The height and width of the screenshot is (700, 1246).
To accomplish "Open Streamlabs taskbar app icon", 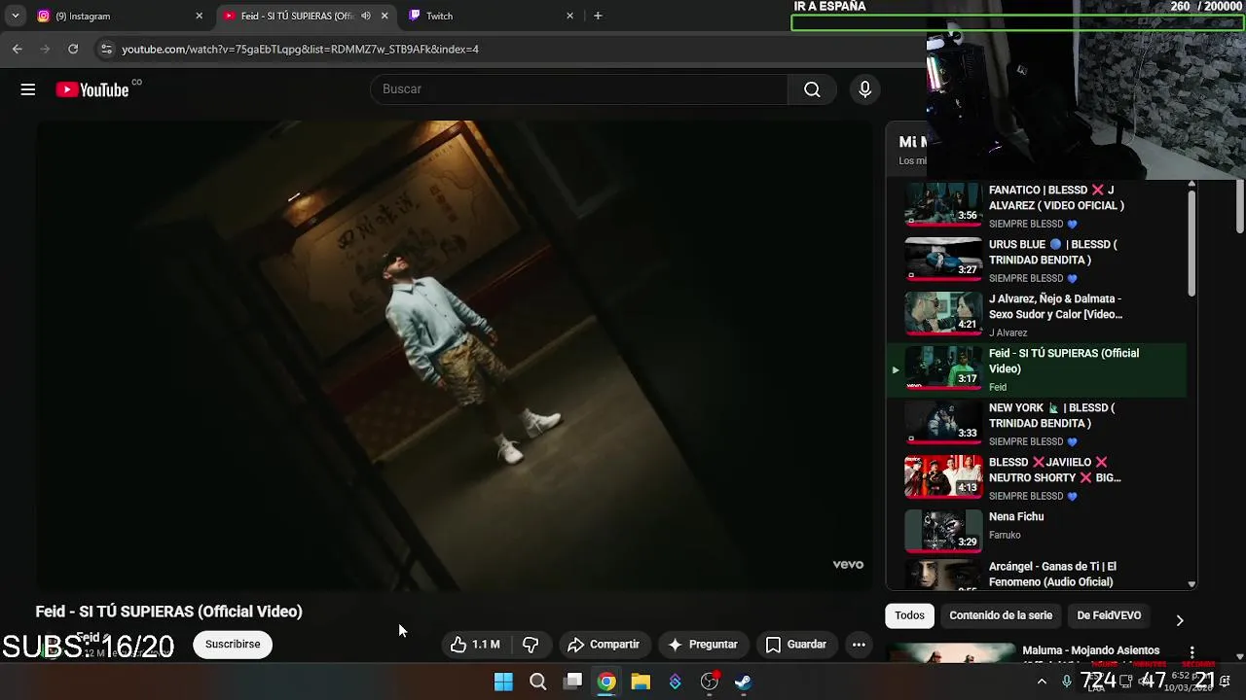I will click(x=675, y=682).
